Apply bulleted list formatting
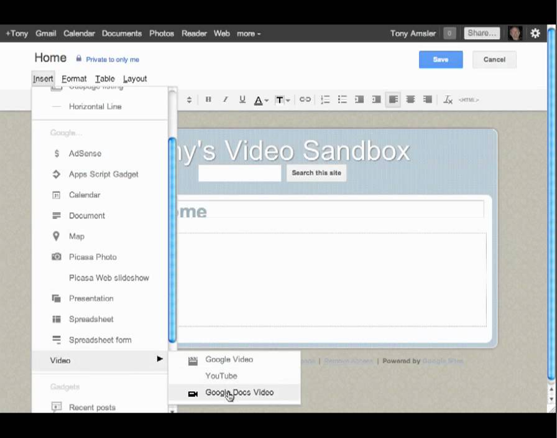Screen dimensions: 557x438 342,100
